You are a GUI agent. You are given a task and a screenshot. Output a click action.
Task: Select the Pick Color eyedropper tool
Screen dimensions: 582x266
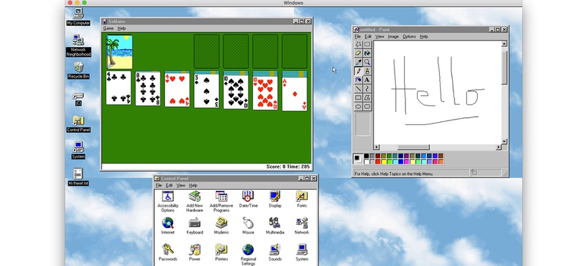(358, 62)
